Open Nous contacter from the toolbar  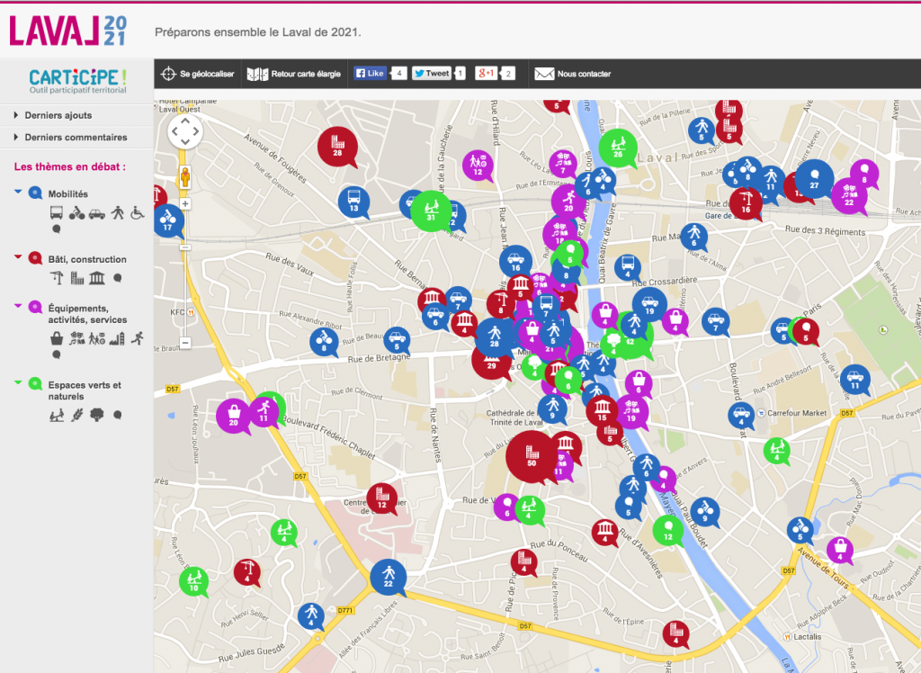click(x=572, y=74)
